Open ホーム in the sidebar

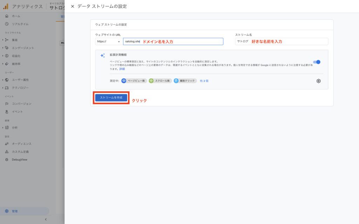[x=16, y=16]
